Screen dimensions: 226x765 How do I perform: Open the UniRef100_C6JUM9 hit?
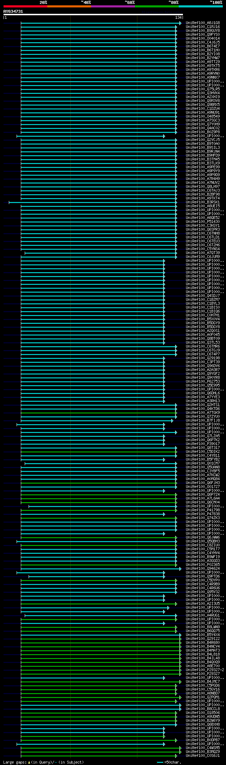[203, 257]
